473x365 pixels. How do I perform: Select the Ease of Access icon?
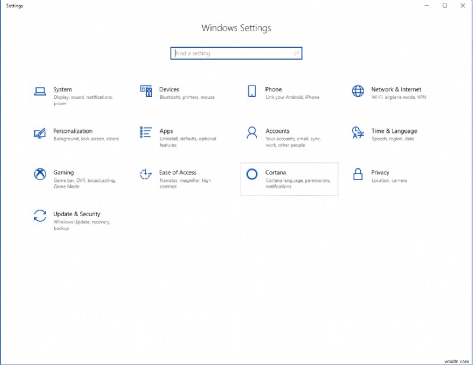coord(145,174)
